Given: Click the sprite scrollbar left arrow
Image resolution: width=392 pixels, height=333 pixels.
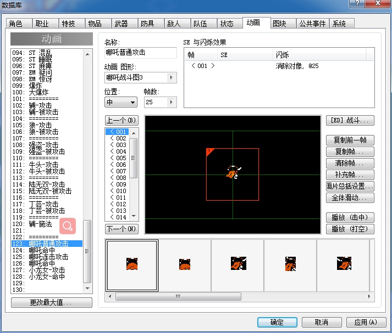Looking at the screenshot, I should 110,297.
